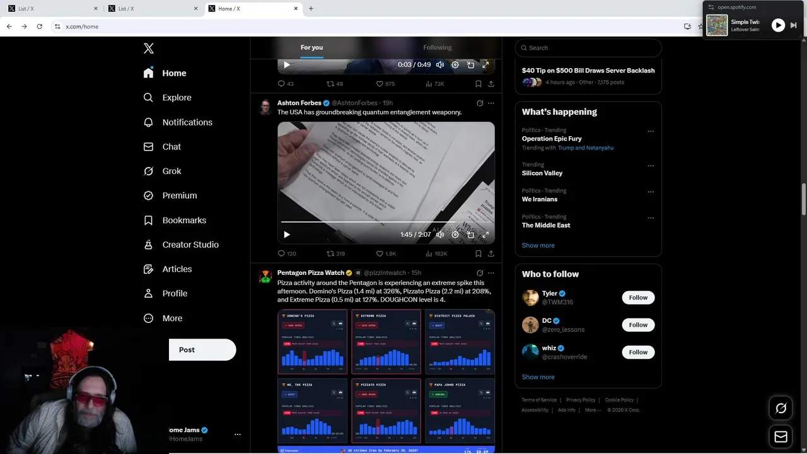Open the Domino's Pizza chart image
The width and height of the screenshot is (807, 454).
[313, 342]
